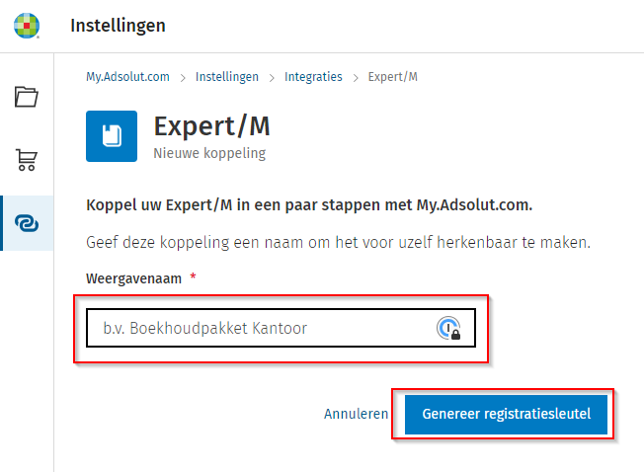Click the password manager icon in Weergavenaam field

click(x=448, y=329)
